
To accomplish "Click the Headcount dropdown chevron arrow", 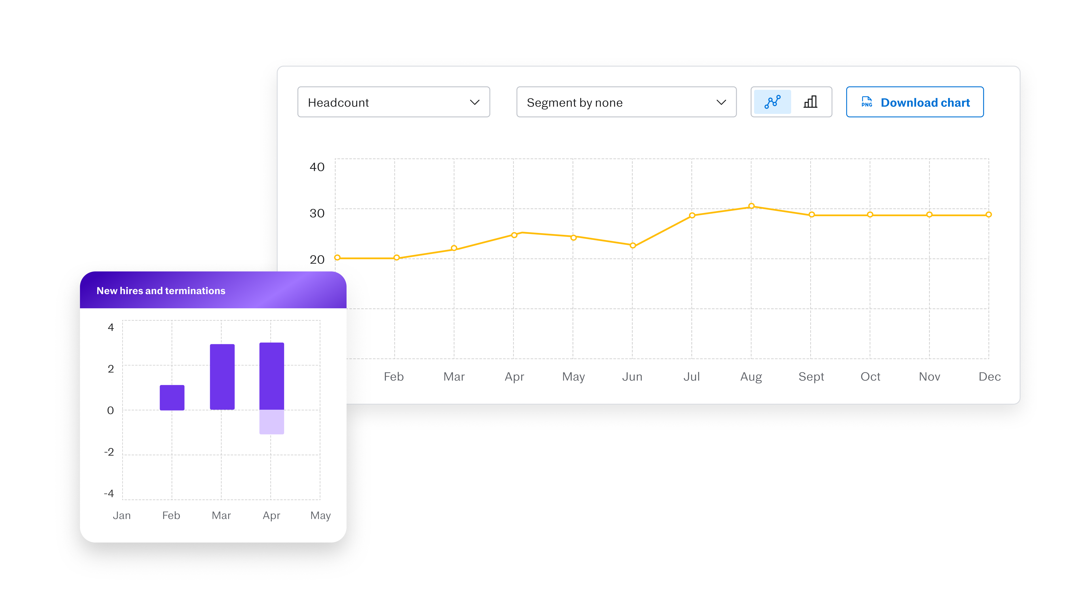I will [x=475, y=102].
